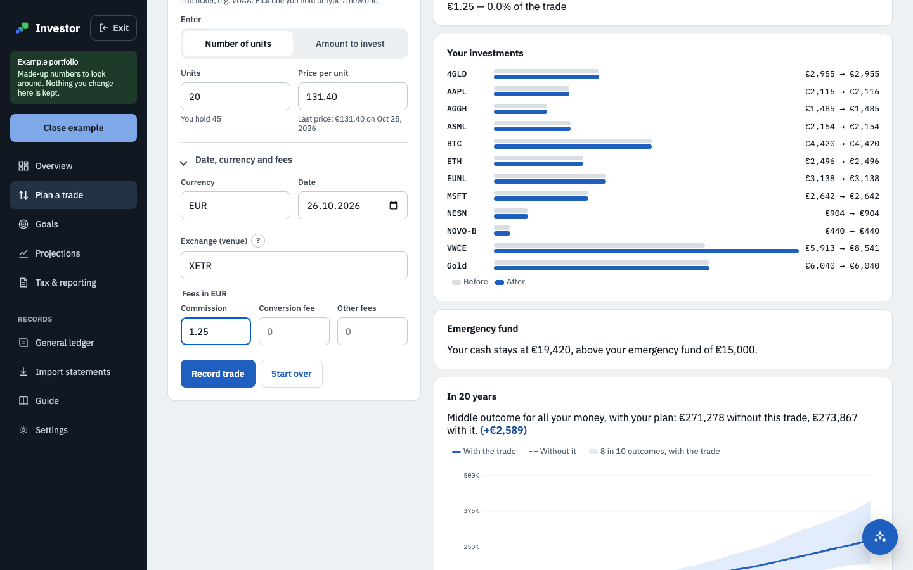Screen dimensions: 913x570
Task: Open Projections from the sidebar
Action: tap(74, 253)
